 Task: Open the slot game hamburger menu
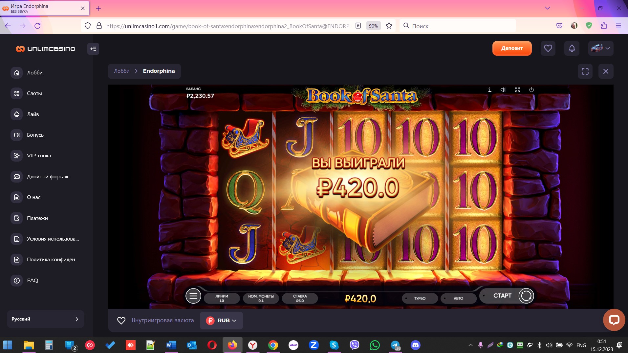click(x=193, y=296)
